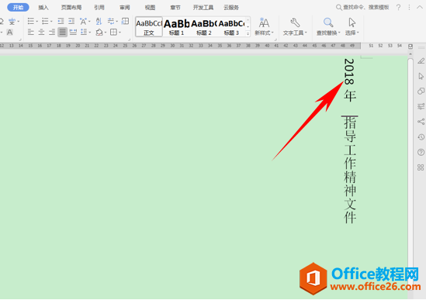Expand line spacing dropdown arrow
The width and height of the screenshot is (426, 300).
click(x=90, y=33)
